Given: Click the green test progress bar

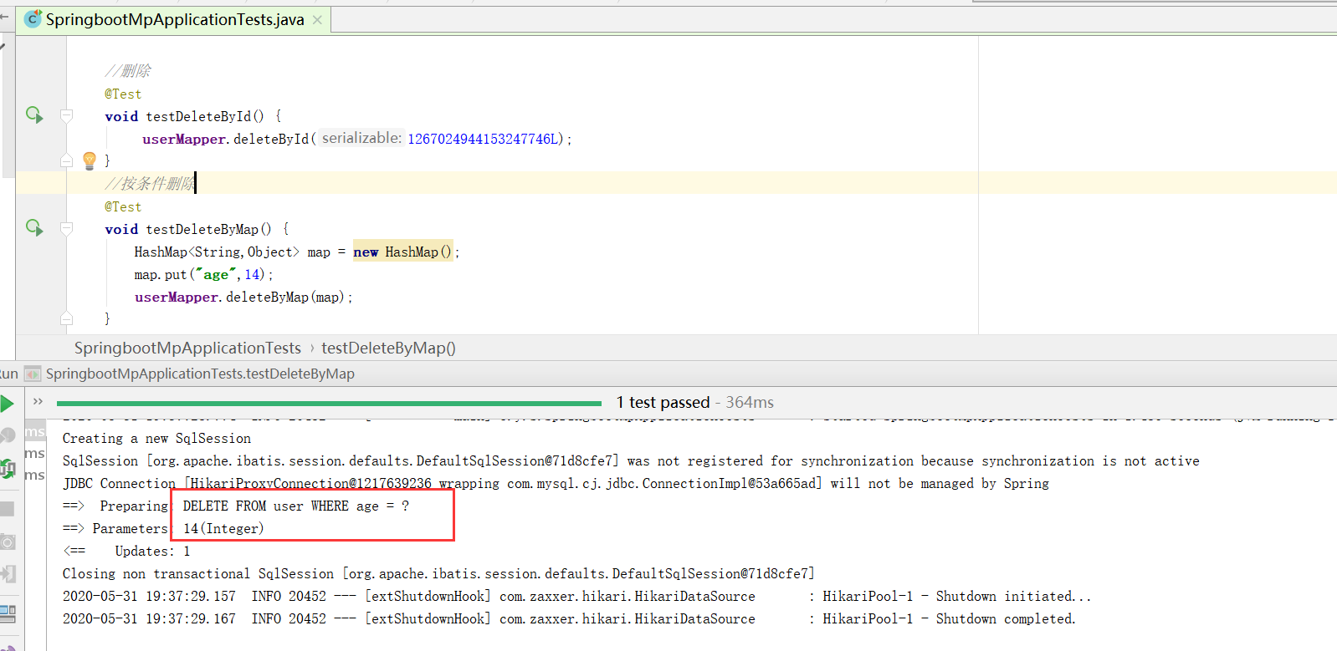Looking at the screenshot, I should 329,404.
